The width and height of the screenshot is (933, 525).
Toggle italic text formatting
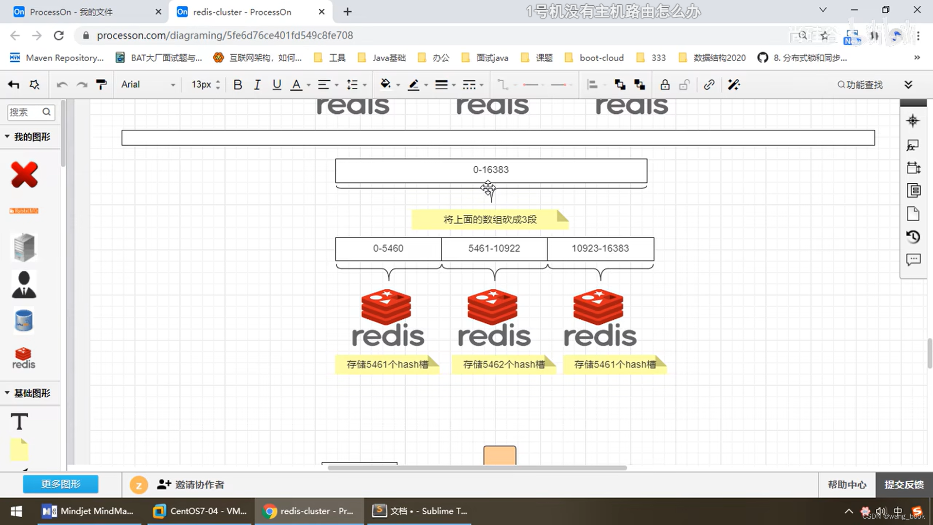pos(257,85)
